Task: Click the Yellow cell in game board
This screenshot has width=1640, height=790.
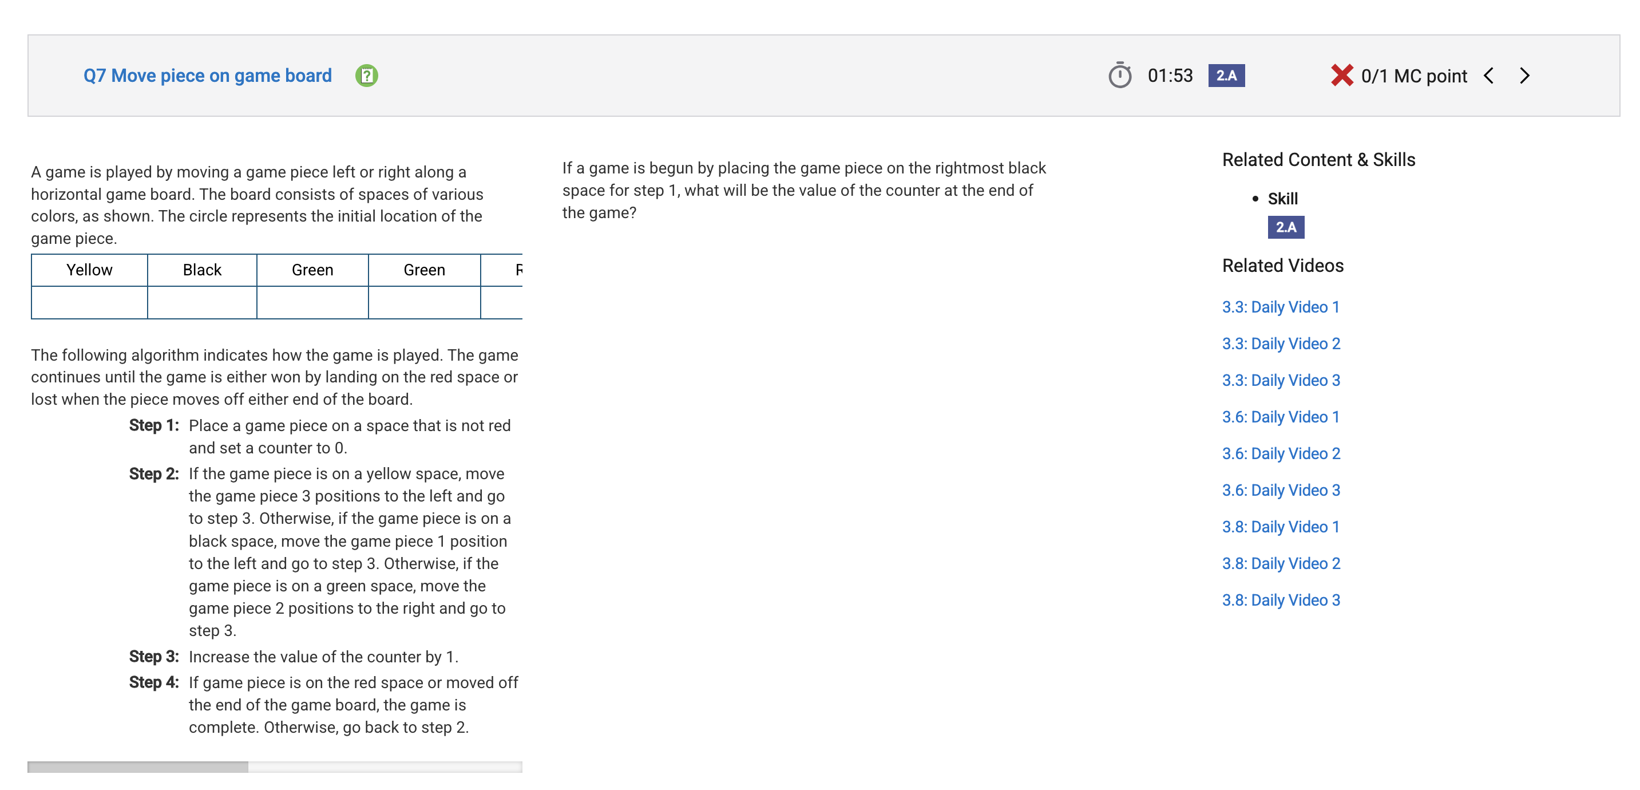Action: pyautogui.click(x=89, y=270)
